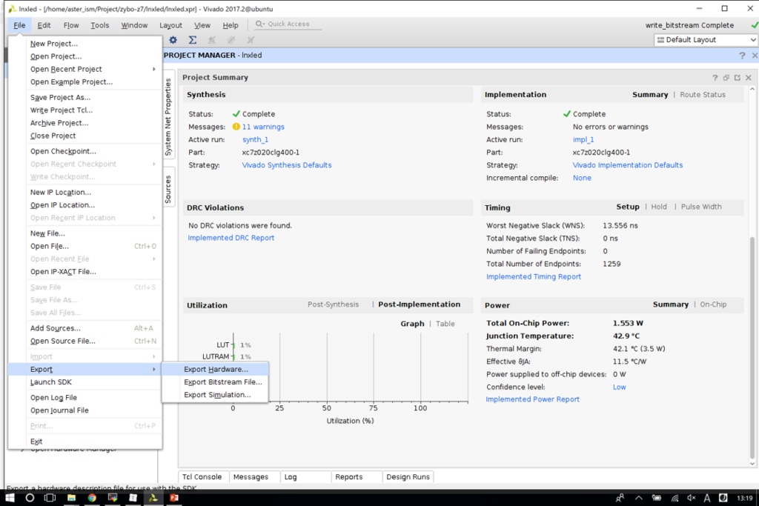Open the File menu
759x506 pixels.
coord(19,25)
